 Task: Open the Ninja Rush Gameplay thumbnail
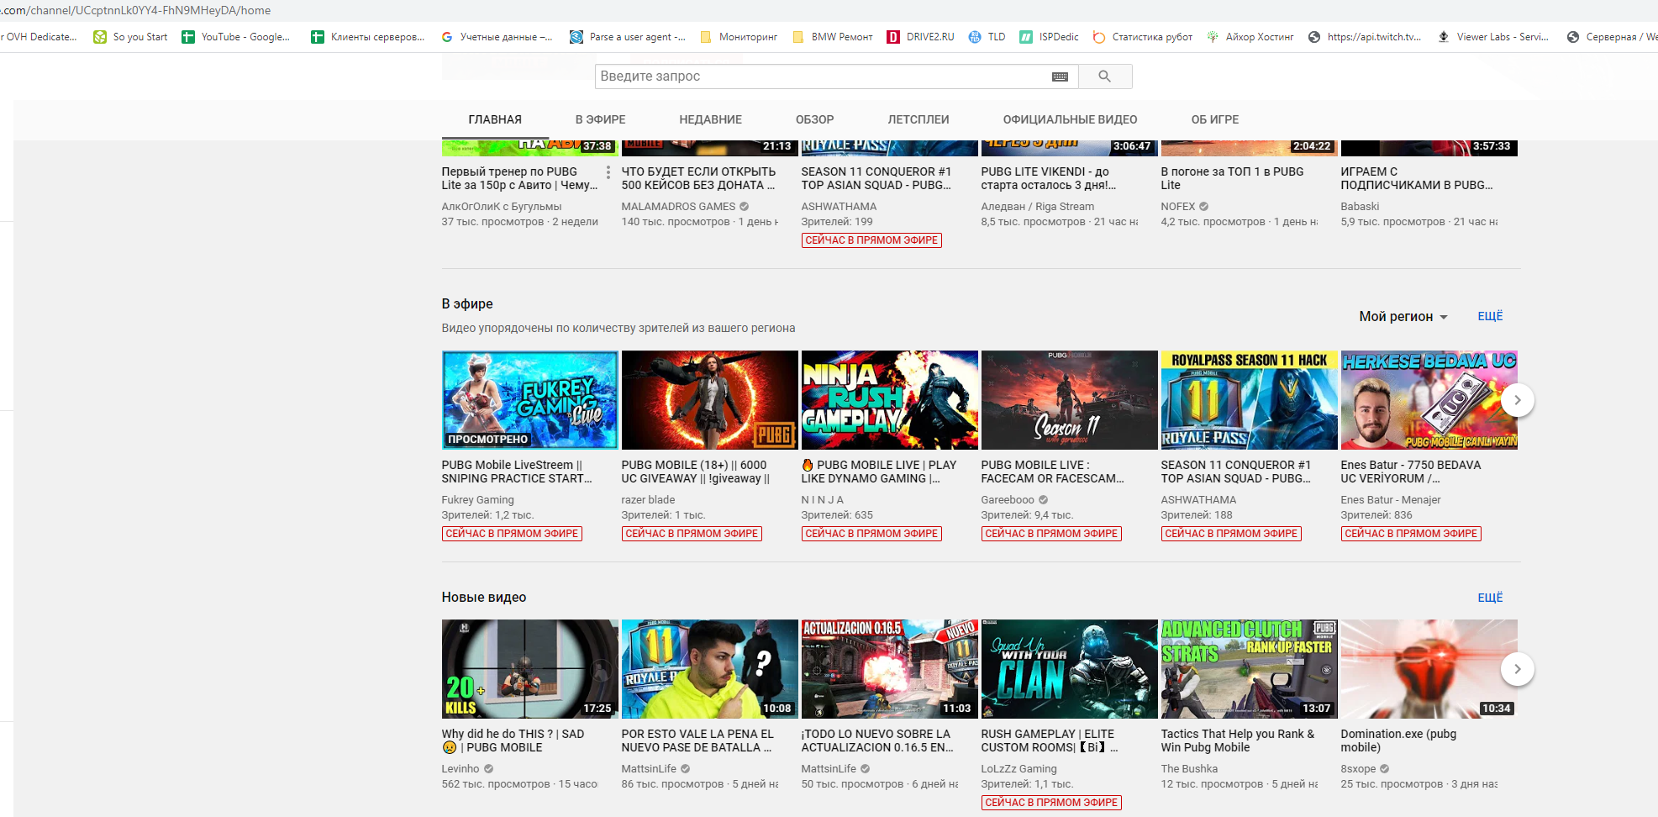tap(889, 400)
